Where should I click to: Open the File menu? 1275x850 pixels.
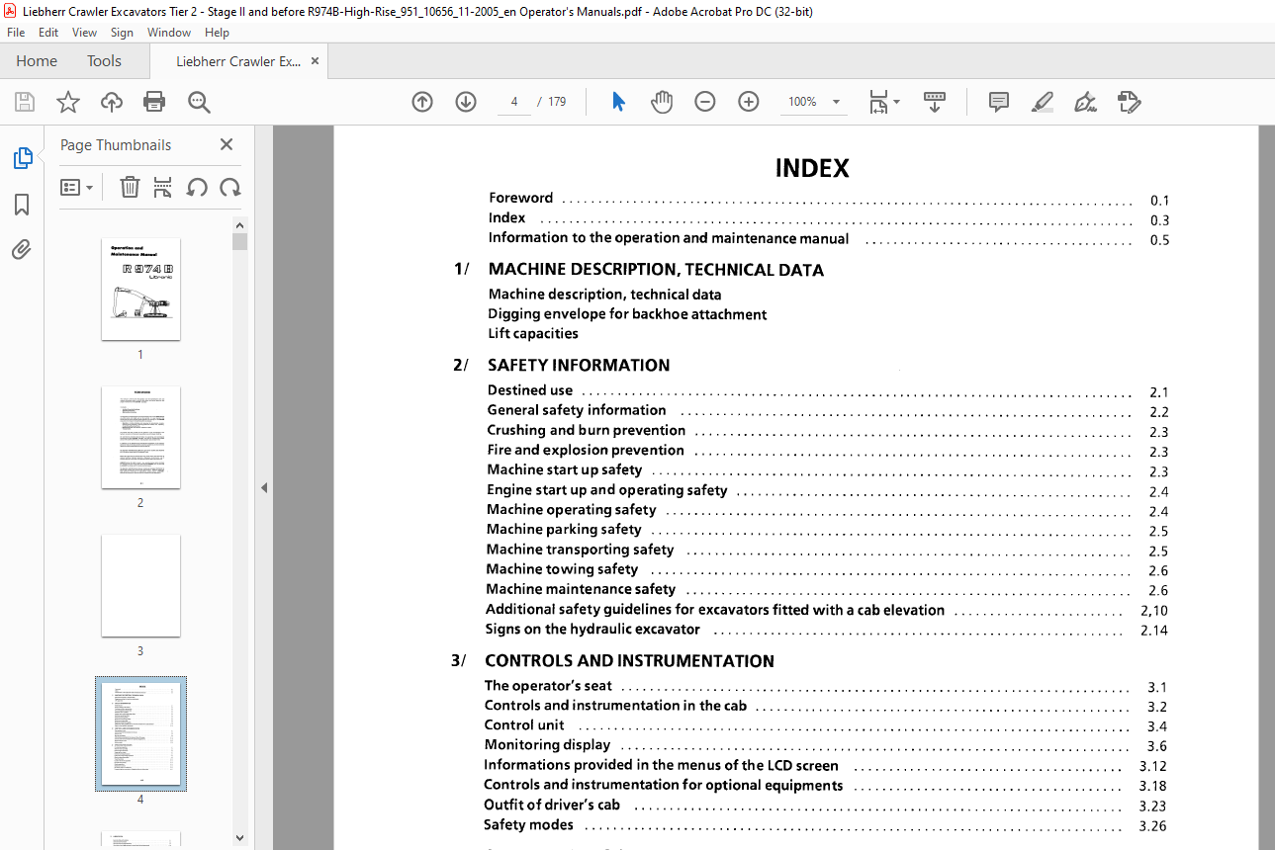tap(16, 33)
